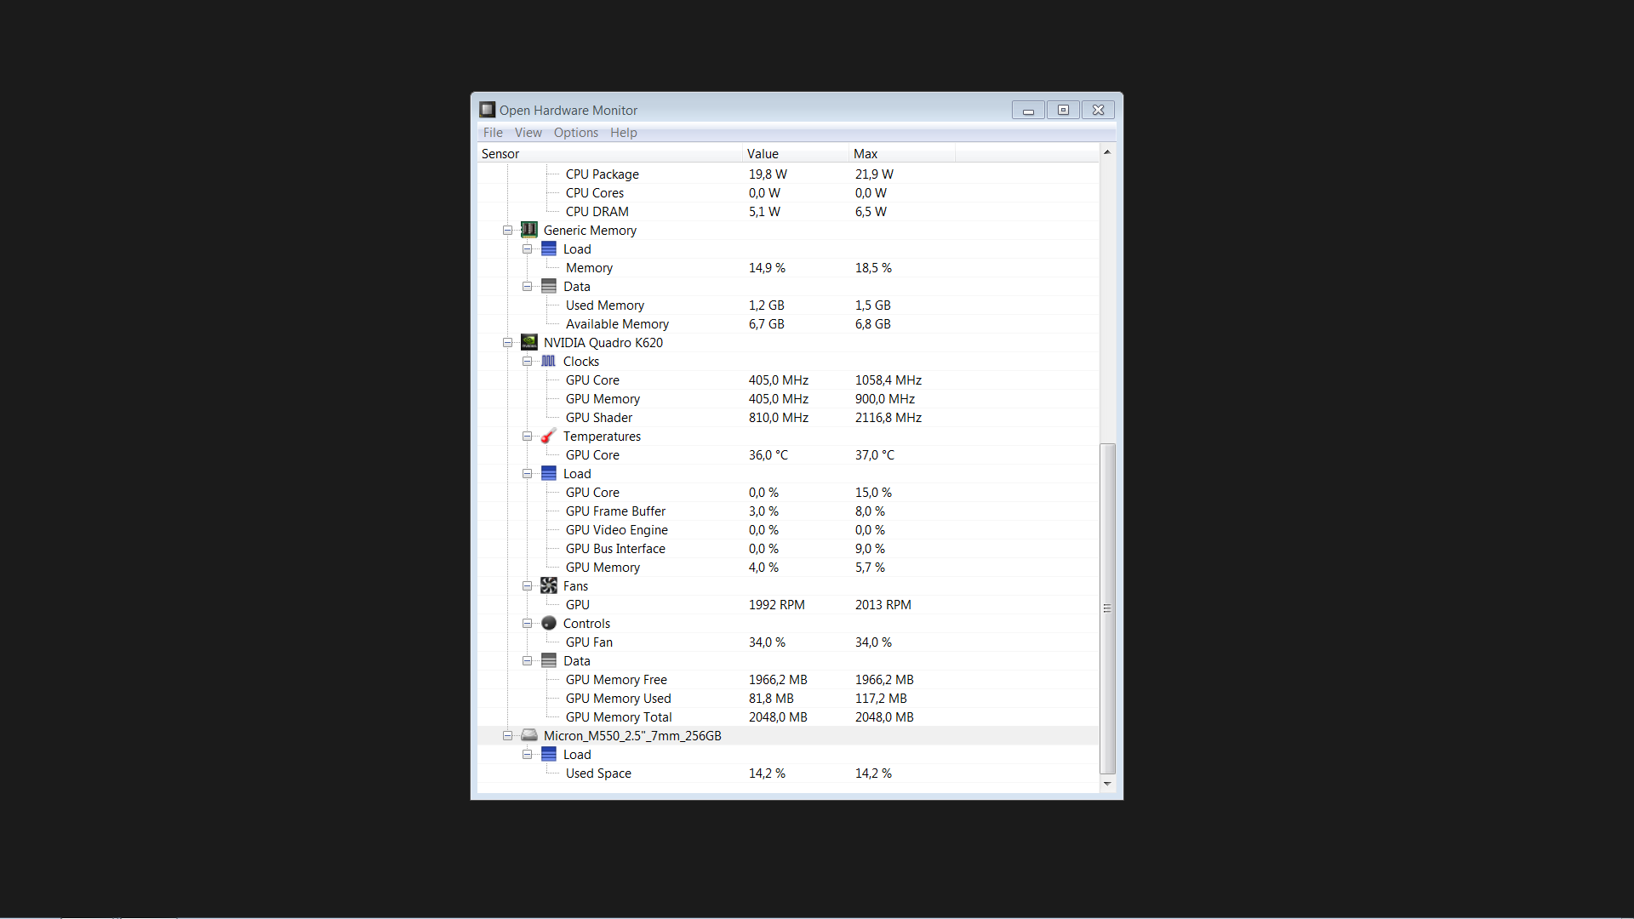
Task: Click the Clocks category icon
Action: pos(549,361)
